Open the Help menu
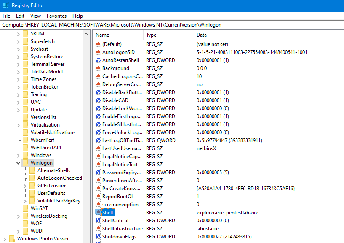Screen dimensions: 344x243 [77, 16]
